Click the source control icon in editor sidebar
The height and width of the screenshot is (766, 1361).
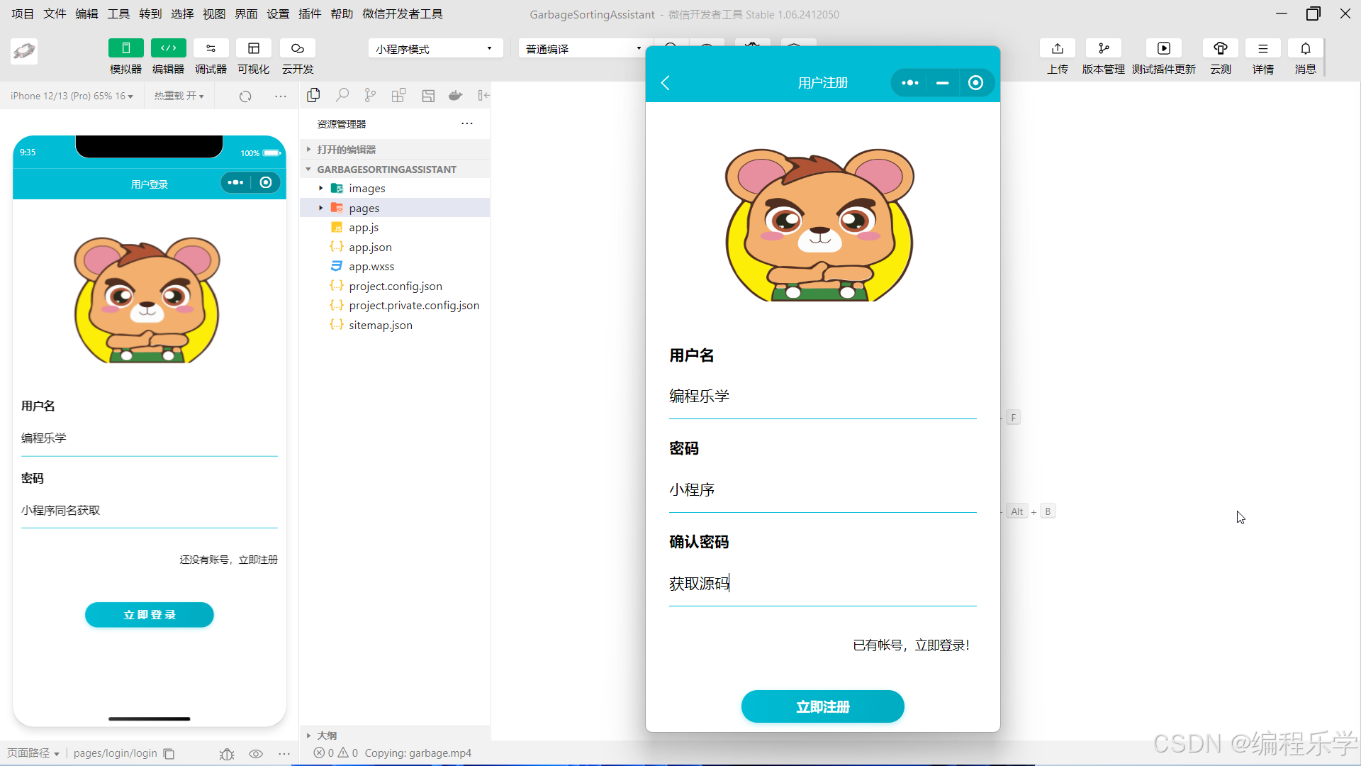[x=370, y=96]
